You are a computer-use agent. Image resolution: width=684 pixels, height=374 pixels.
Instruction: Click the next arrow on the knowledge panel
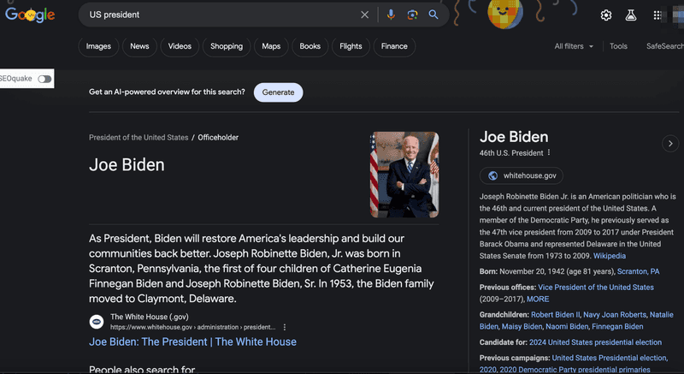point(670,144)
